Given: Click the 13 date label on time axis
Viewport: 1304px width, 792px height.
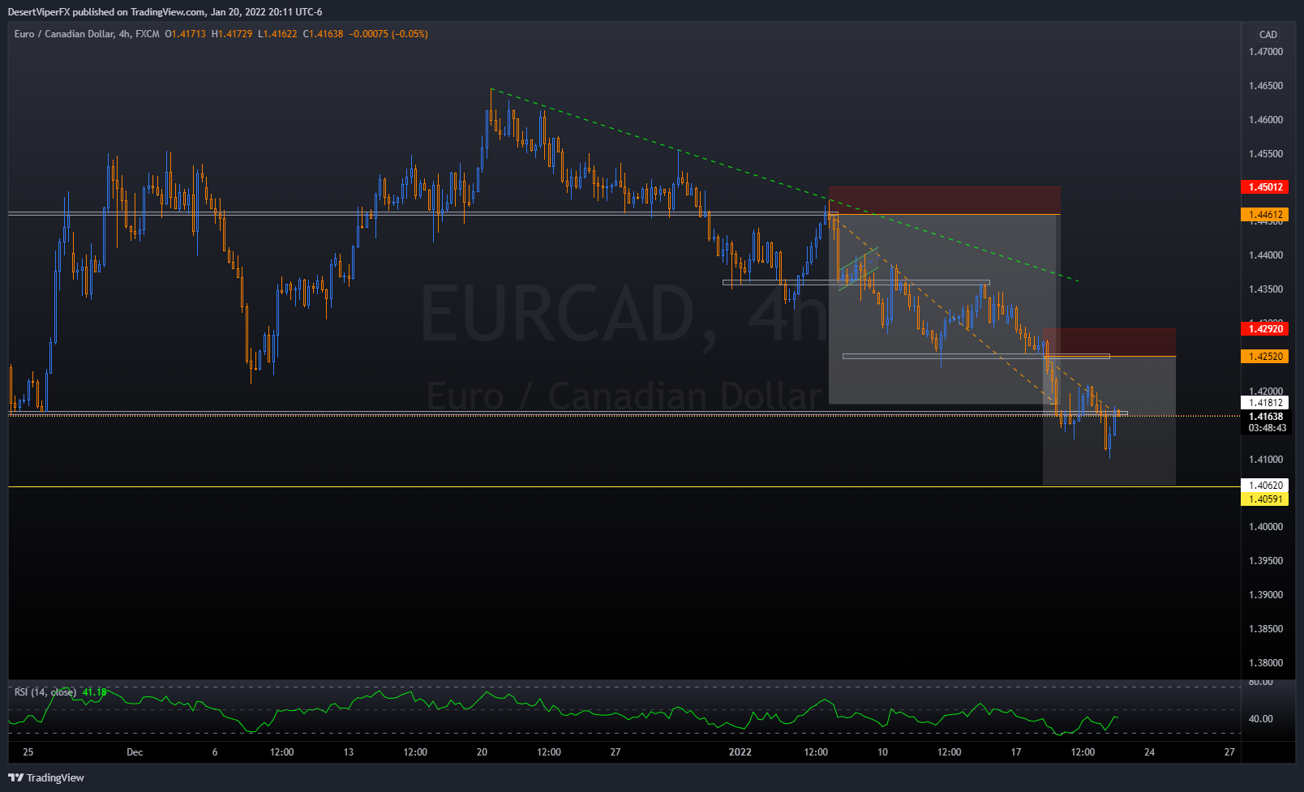Looking at the screenshot, I should pyautogui.click(x=349, y=752).
